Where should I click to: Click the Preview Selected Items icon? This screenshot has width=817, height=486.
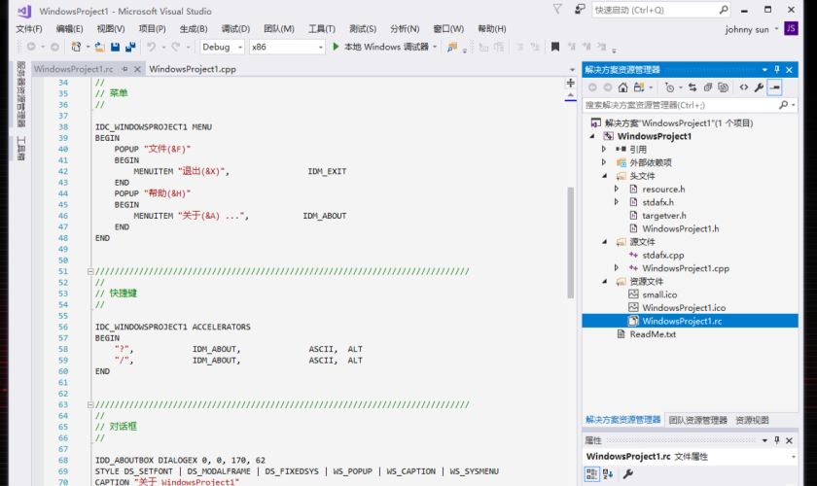(x=775, y=87)
